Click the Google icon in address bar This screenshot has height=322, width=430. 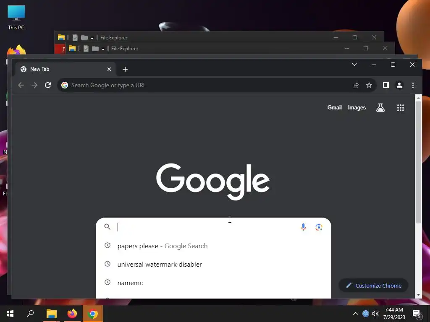[65, 85]
